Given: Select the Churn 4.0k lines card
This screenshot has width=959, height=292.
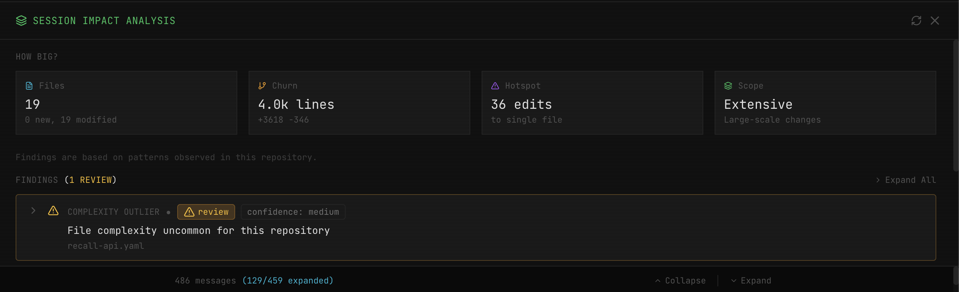Looking at the screenshot, I should coord(359,102).
